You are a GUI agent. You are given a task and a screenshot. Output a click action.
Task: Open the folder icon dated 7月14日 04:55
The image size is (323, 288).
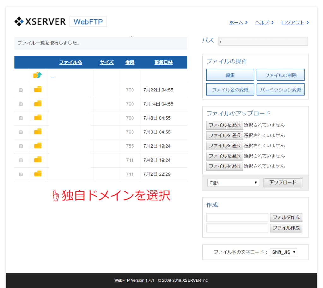(38, 103)
